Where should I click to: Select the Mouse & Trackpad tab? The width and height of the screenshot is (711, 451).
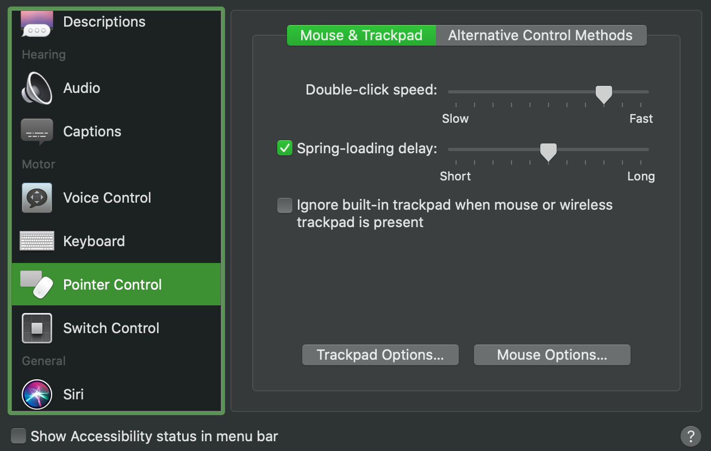[x=361, y=35]
